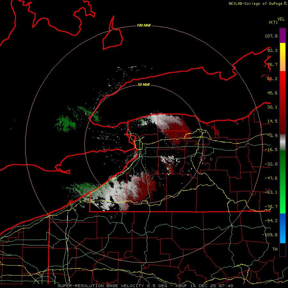Screen dimensions: 288x288
Task: Pick the green segment of the color bar
Action: (283, 182)
